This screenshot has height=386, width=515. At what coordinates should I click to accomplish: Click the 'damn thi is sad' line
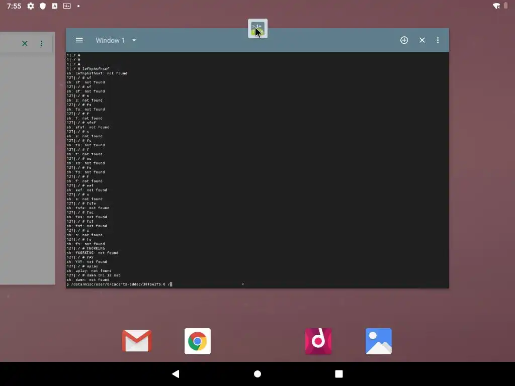click(94, 275)
